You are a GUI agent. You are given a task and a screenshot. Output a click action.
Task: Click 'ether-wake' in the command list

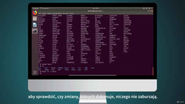click(x=57, y=16)
